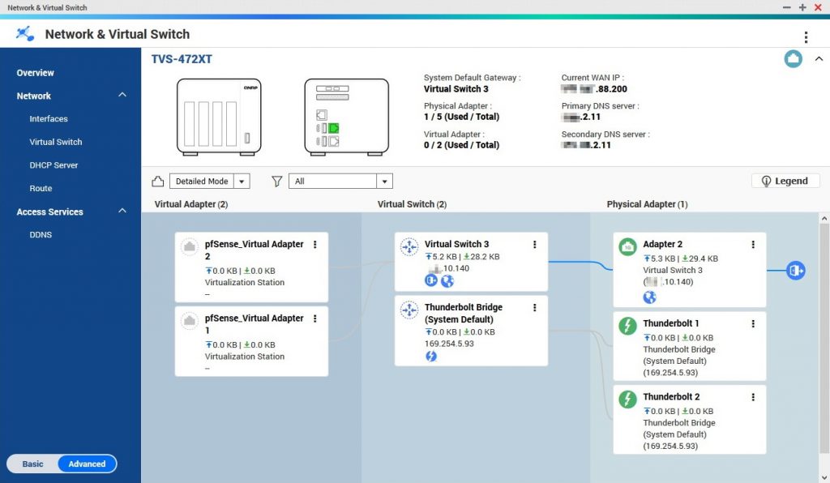Viewport: 830px width, 483px height.
Task: Open Virtual Switch in the sidebar
Action: (56, 142)
